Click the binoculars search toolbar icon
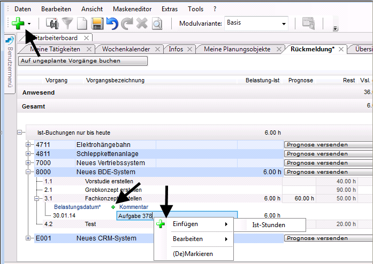373x264 pixels. (x=52, y=24)
